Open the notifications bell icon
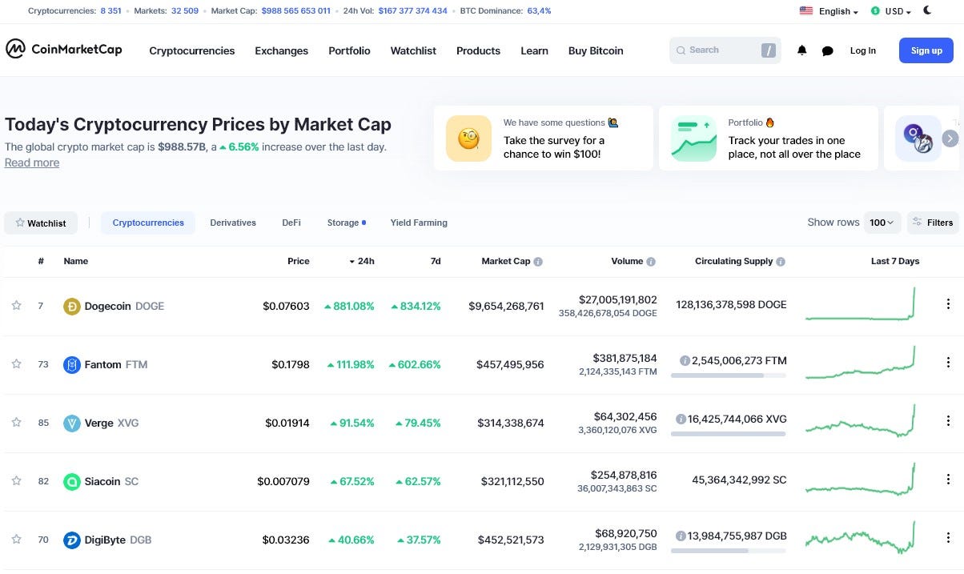Viewport: 964px width, 574px height. tap(801, 50)
